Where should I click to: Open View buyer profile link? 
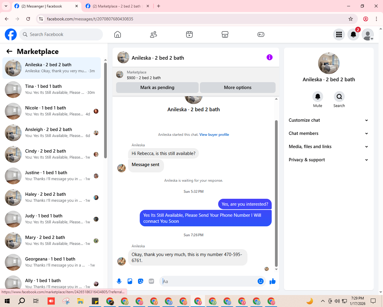click(214, 135)
